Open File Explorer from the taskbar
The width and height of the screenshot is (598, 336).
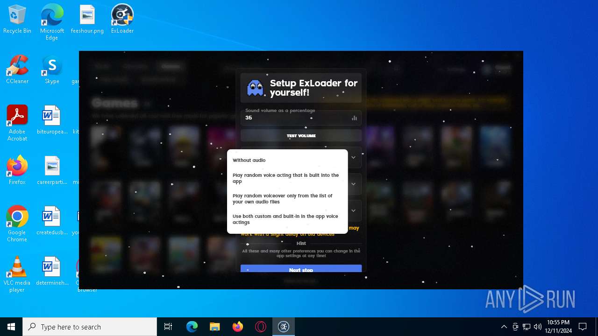[215, 327]
